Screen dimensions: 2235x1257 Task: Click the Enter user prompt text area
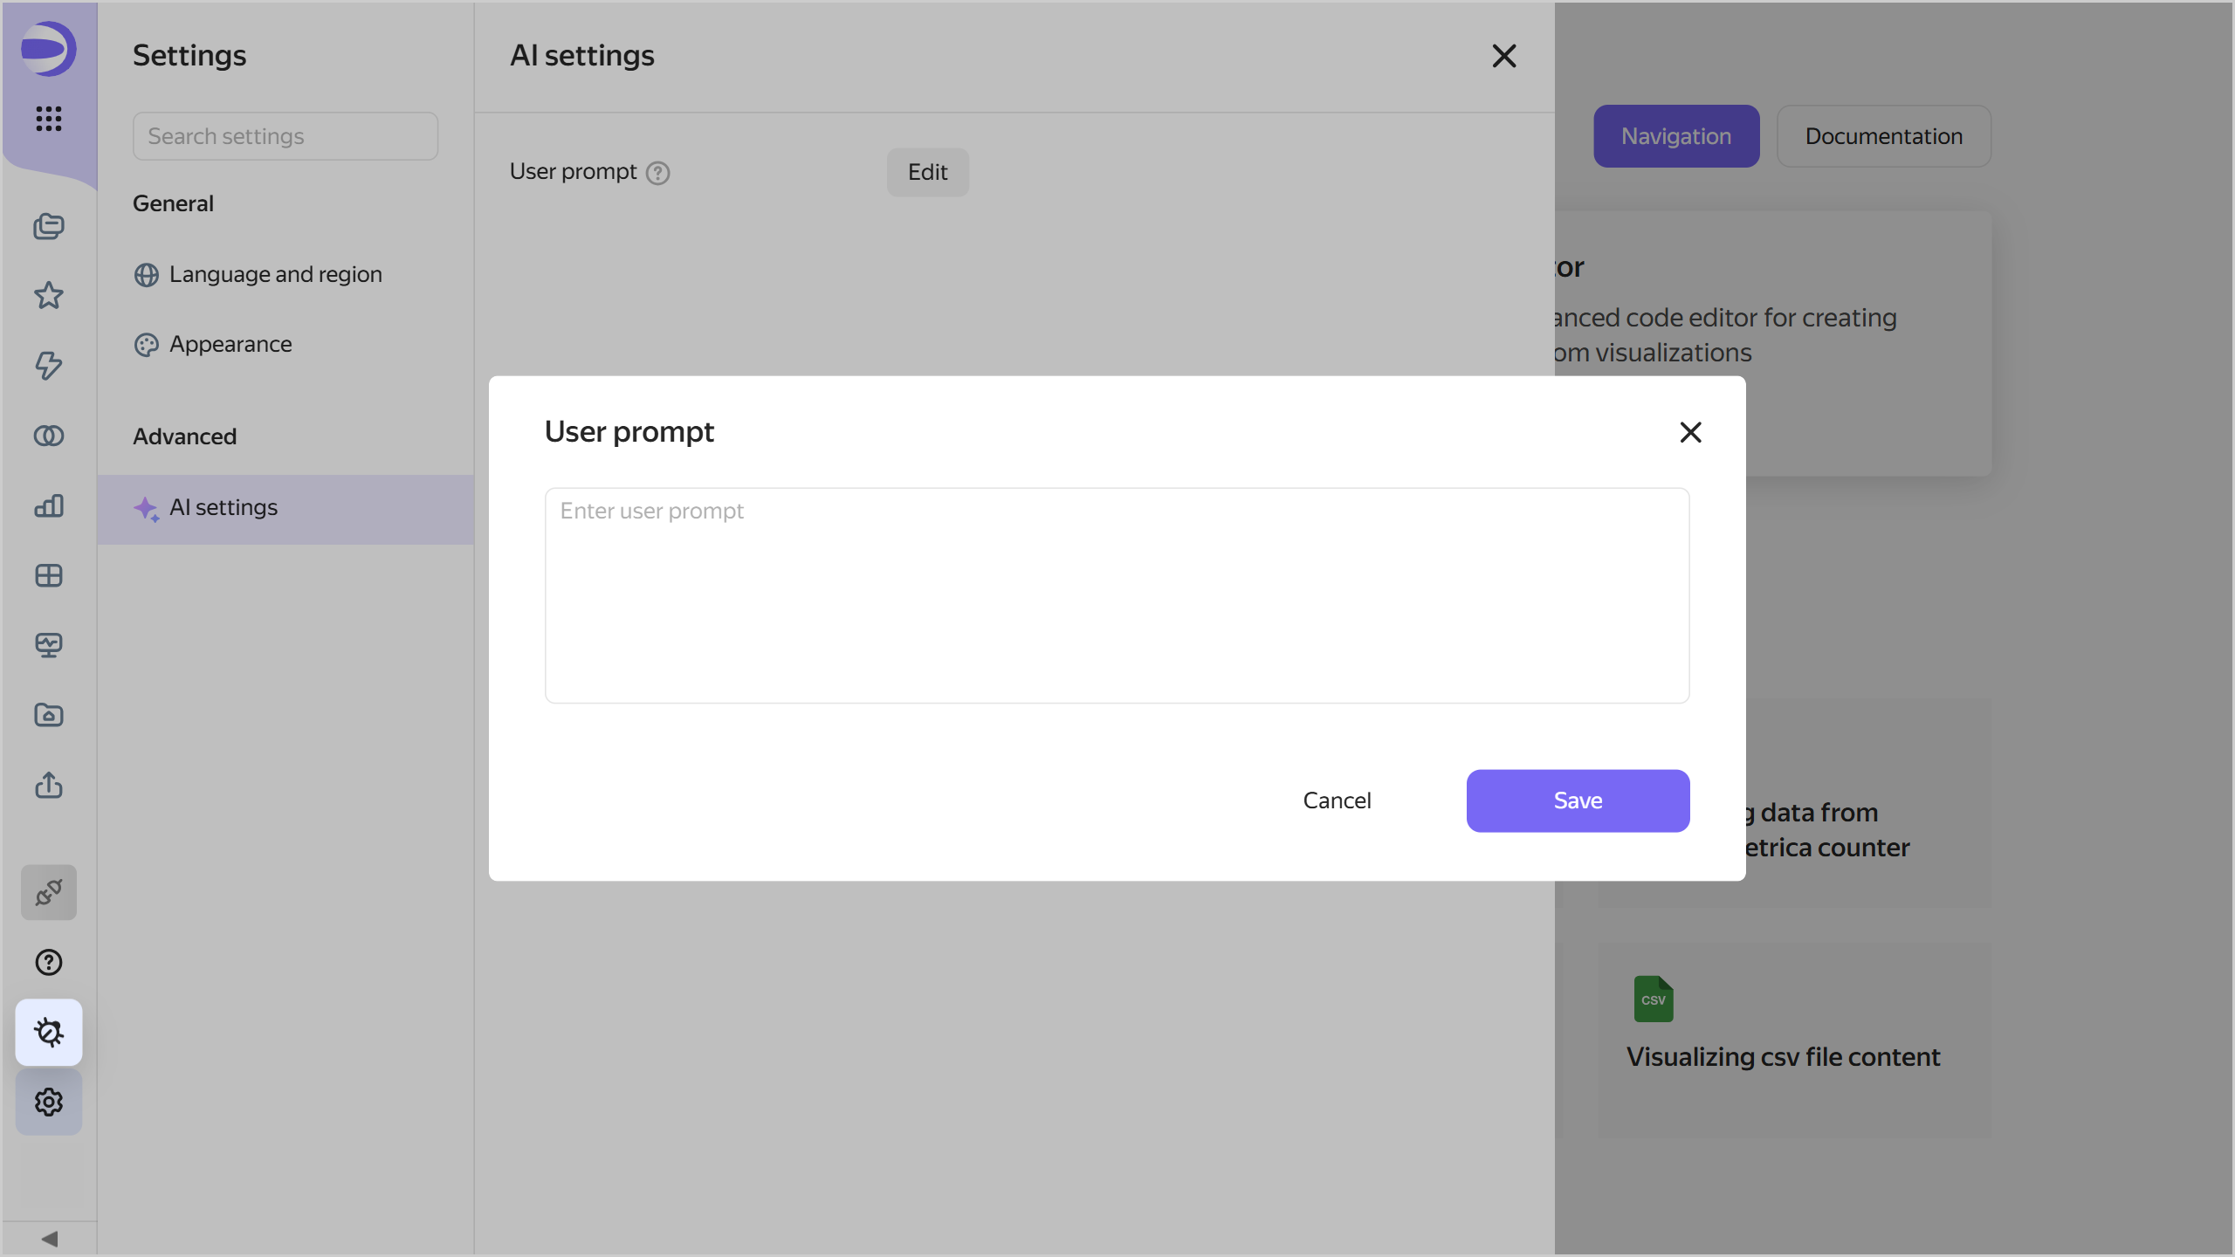[1117, 595]
